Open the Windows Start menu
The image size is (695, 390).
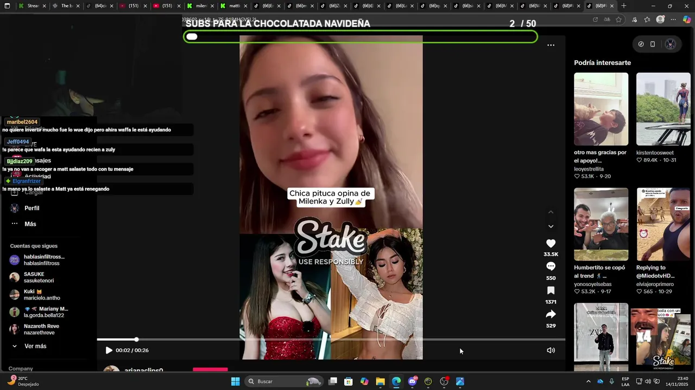235,381
